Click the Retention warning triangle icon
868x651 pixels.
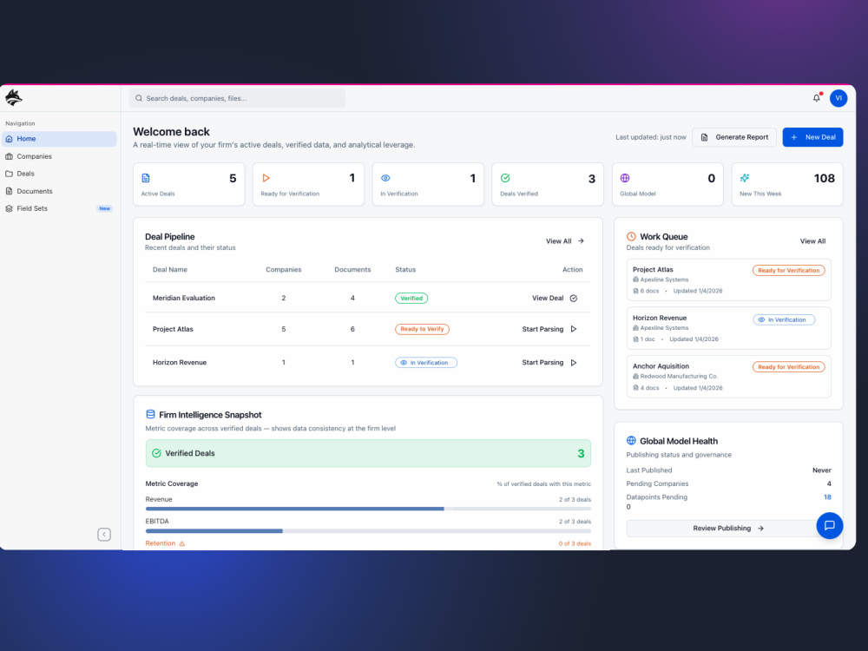click(x=182, y=543)
